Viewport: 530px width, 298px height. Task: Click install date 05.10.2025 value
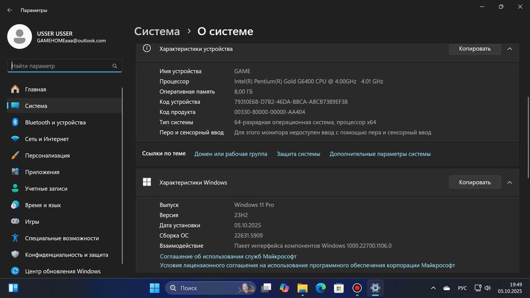(248, 225)
